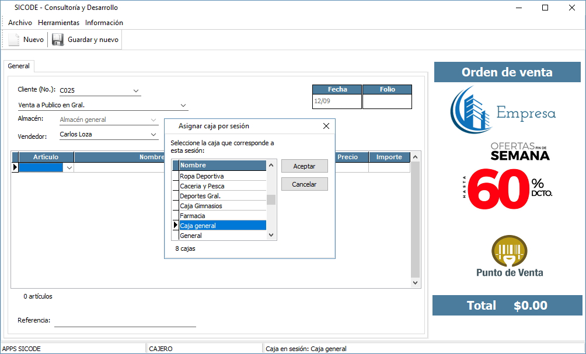The width and height of the screenshot is (586, 354).
Task: Open the Venta a Publico en Gral. dropdown
Action: [x=183, y=106]
